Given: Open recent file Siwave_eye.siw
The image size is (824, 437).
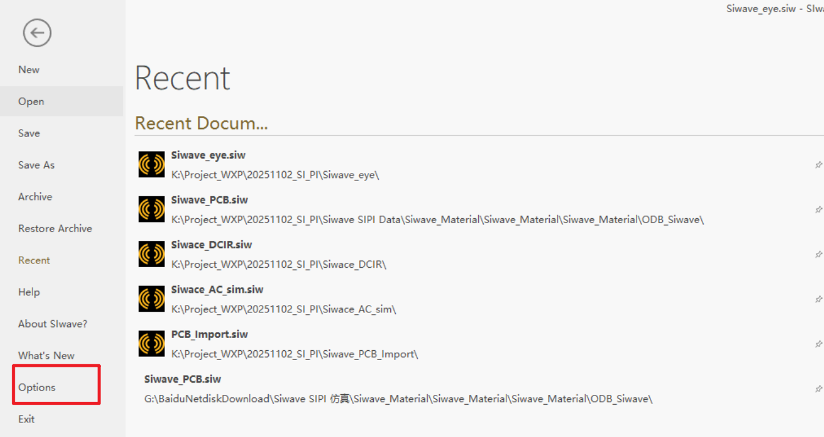Looking at the screenshot, I should [x=208, y=155].
